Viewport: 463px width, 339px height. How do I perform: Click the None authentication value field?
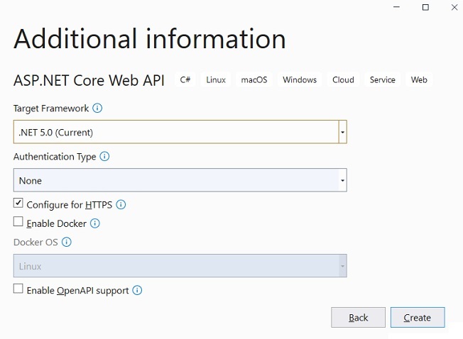click(176, 180)
